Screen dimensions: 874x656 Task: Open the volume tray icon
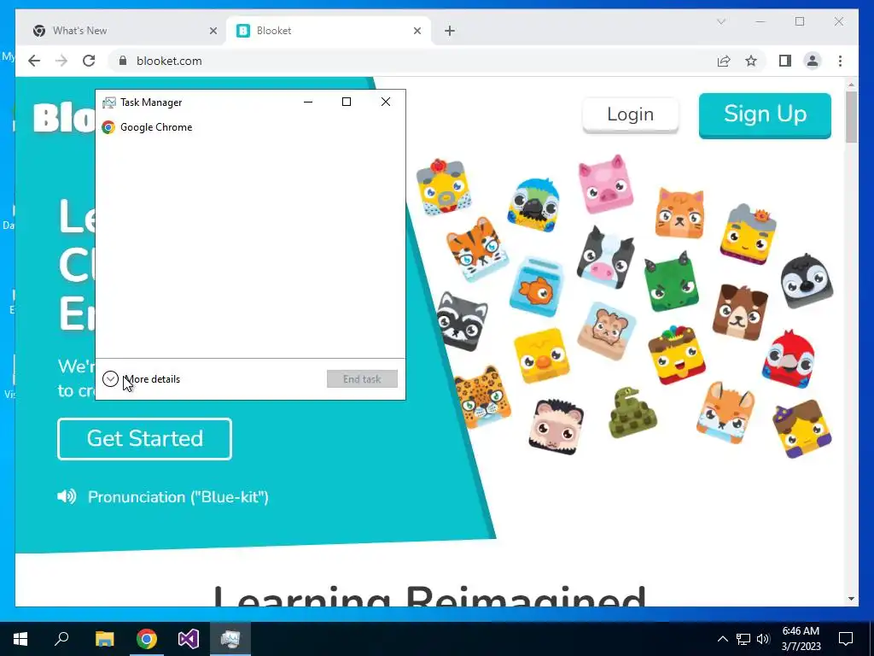pyautogui.click(x=763, y=639)
